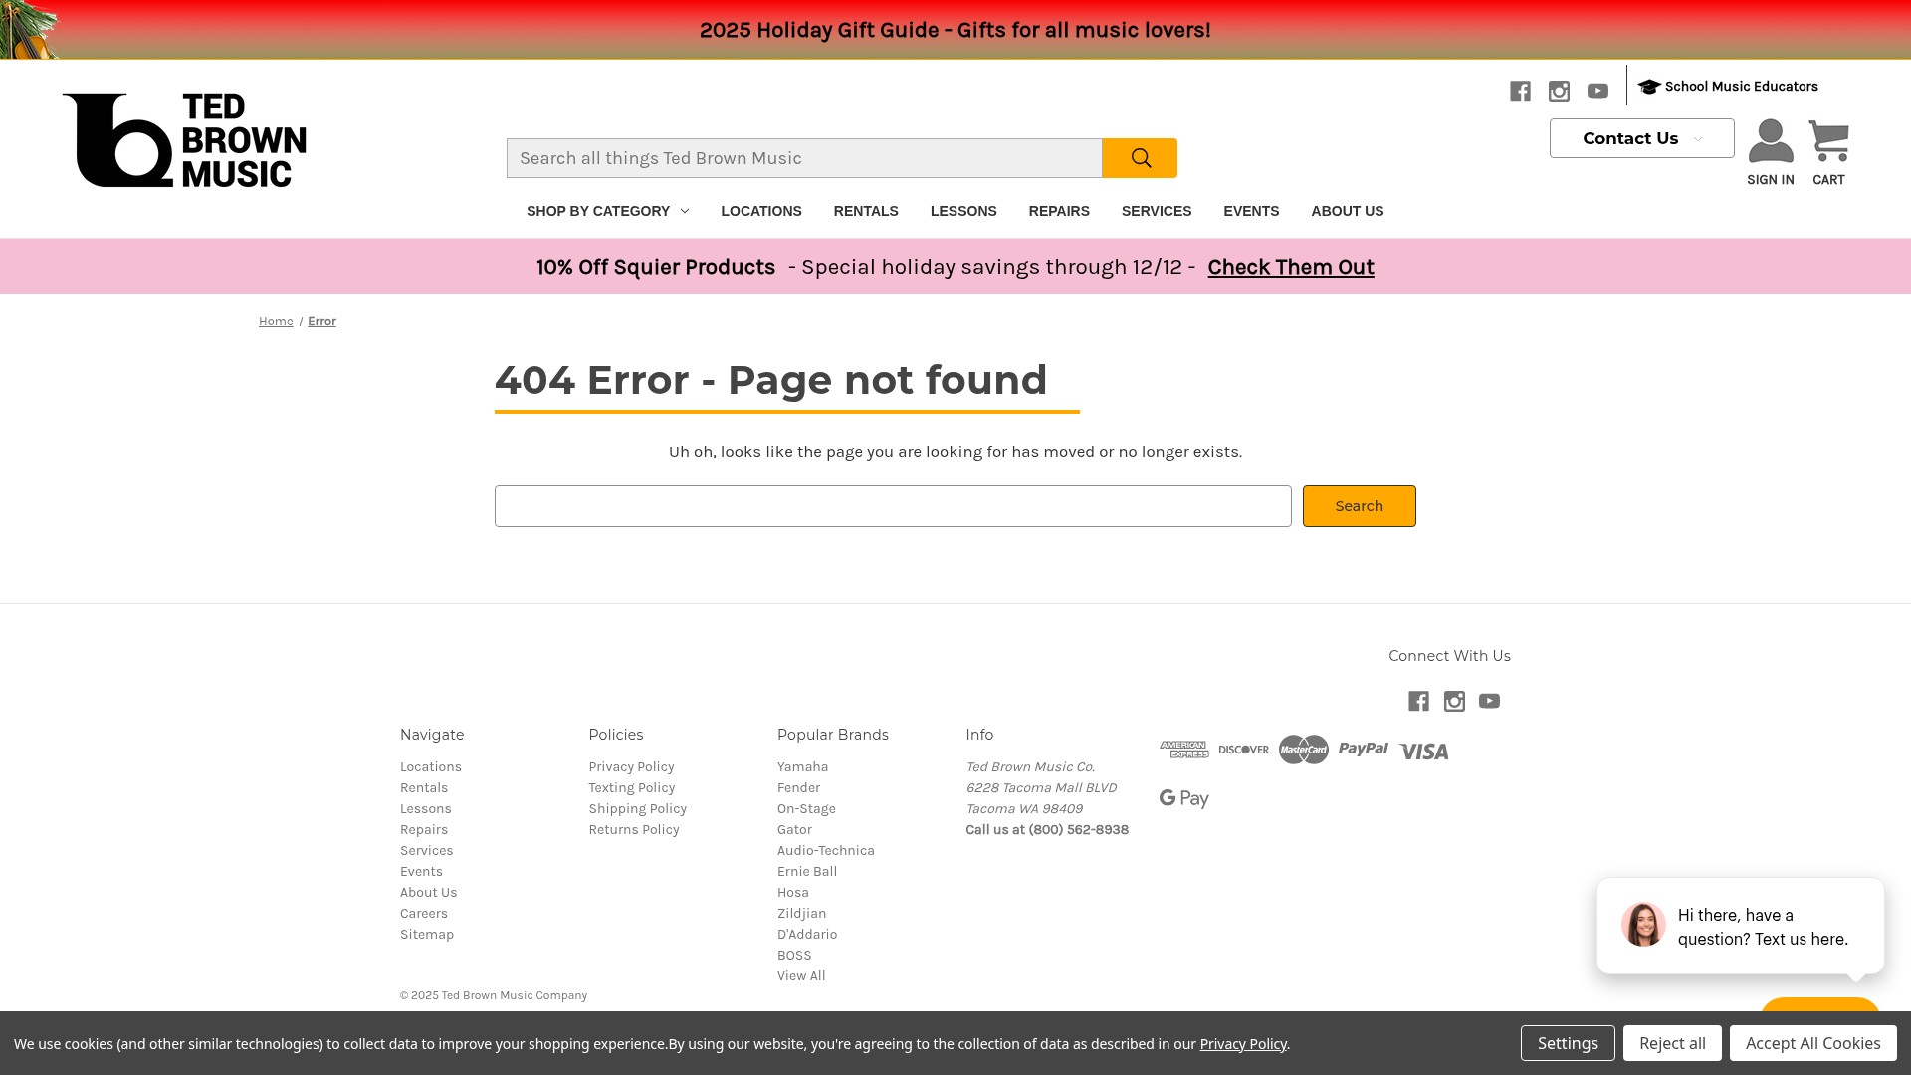Focus the top site search field
This screenshot has height=1075, width=1911.
pos(804,158)
